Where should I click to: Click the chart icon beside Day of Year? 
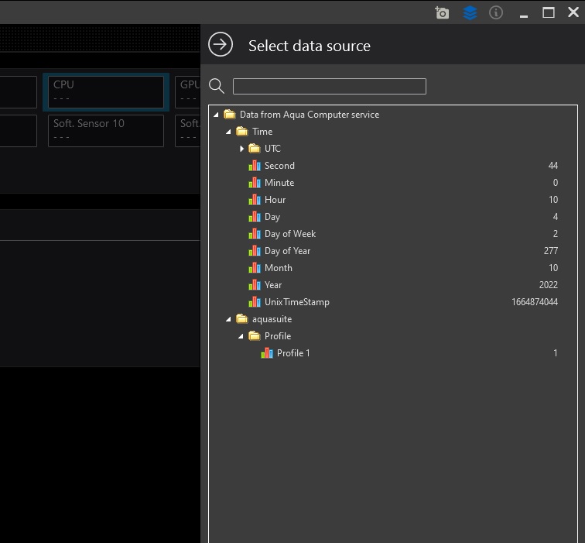tap(255, 251)
